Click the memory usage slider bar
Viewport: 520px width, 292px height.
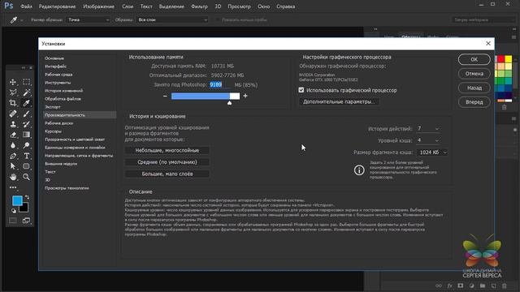click(206, 96)
